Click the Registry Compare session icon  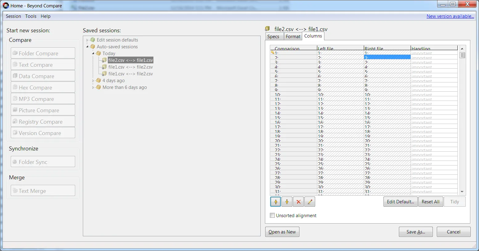click(15, 121)
